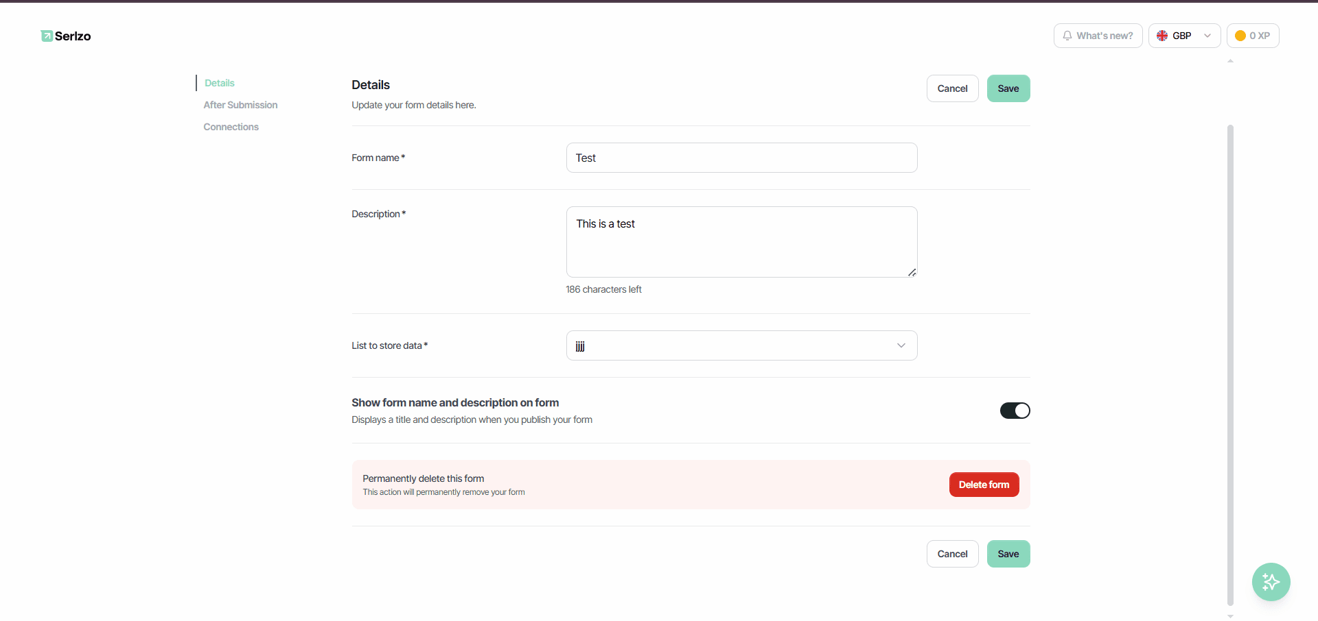Switch to After Submission section
Image resolution: width=1318 pixels, height=621 pixels.
click(240, 105)
